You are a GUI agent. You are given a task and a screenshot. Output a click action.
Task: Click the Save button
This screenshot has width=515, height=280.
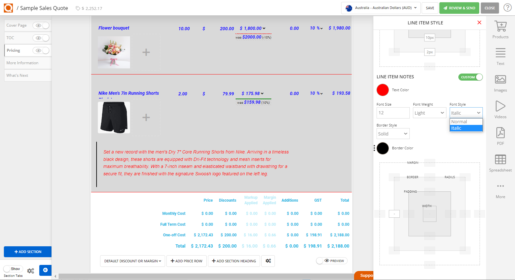point(430,8)
